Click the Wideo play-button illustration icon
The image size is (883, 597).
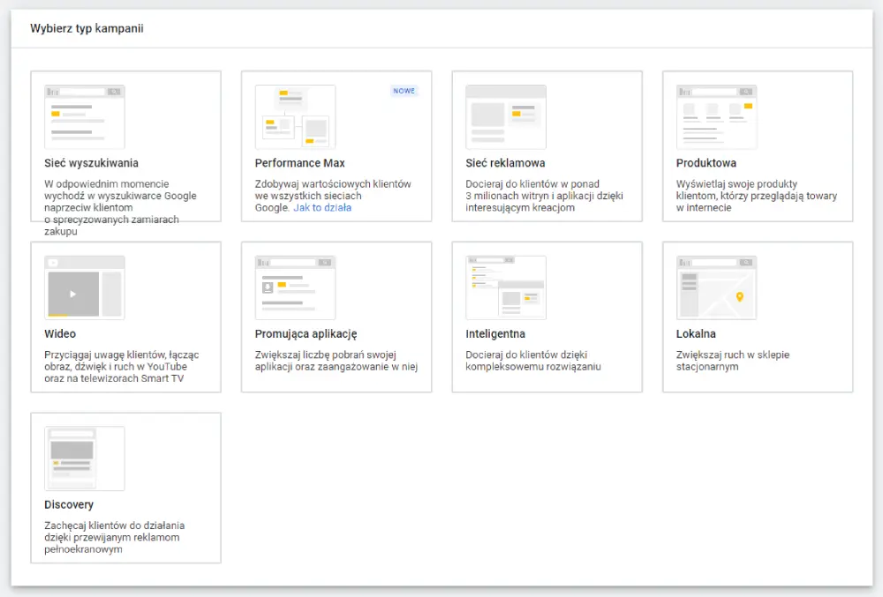(x=73, y=294)
